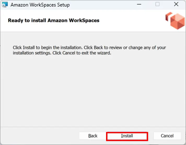Click the 'Amazon WorkSpaces Setup' title text
This screenshot has width=186, height=145.
[x=40, y=5]
